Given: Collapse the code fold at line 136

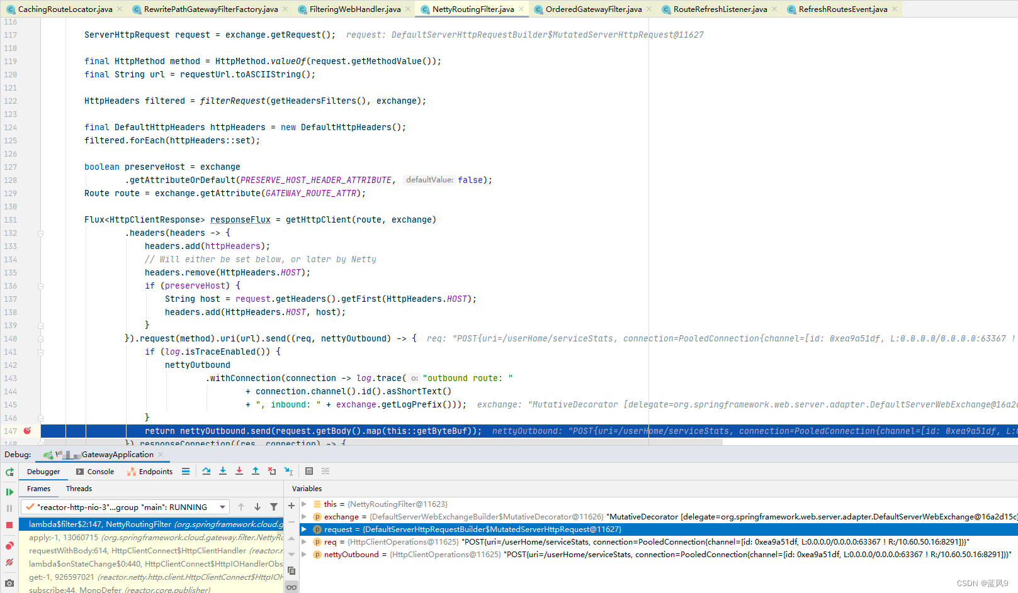Looking at the screenshot, I should pos(40,286).
